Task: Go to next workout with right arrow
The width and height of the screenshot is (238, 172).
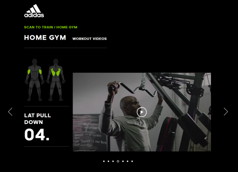Action: coord(226,112)
